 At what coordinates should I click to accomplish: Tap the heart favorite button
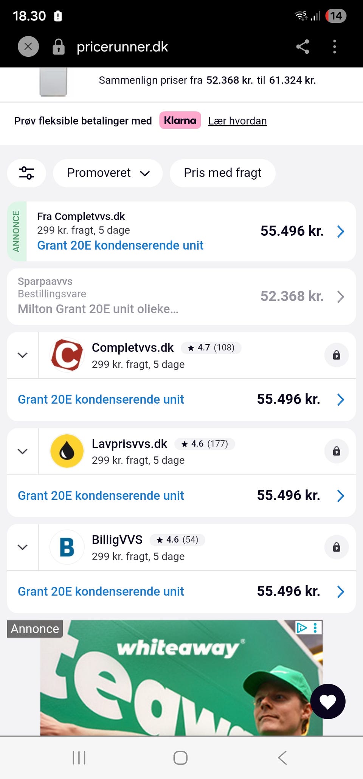328,701
